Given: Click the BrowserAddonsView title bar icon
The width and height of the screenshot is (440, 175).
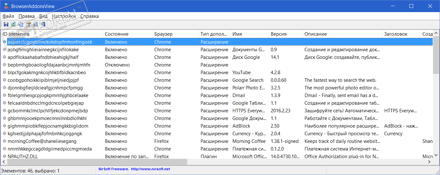Looking at the screenshot, I should point(6,6).
